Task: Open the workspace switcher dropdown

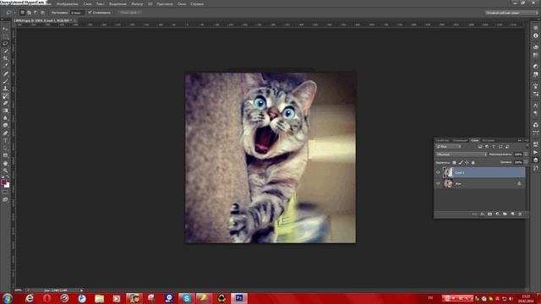Action: [x=511, y=13]
